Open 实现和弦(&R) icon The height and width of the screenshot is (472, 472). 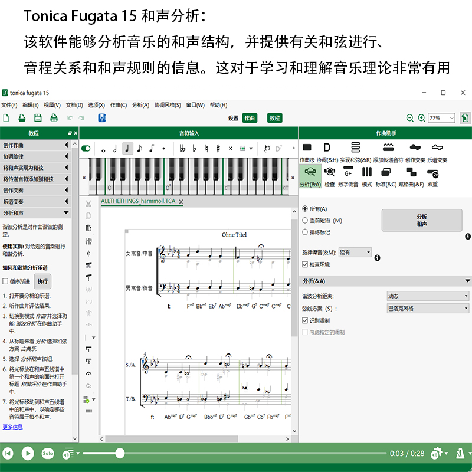tap(356, 152)
